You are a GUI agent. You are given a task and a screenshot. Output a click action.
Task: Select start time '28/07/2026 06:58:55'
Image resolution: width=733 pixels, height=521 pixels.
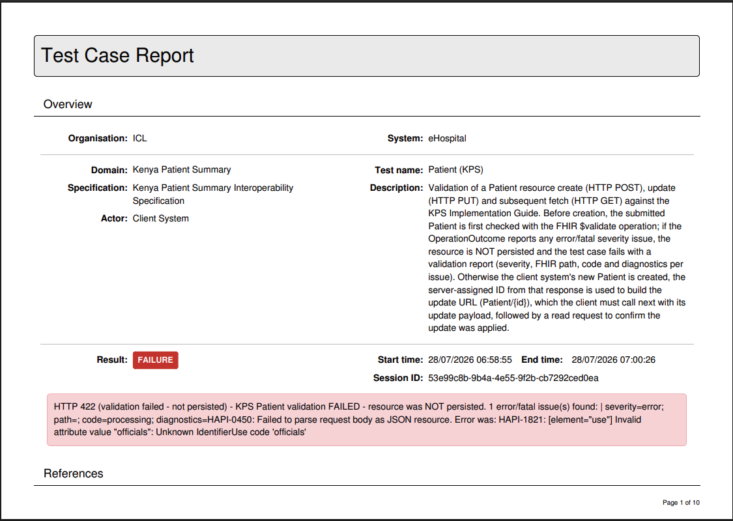point(470,359)
